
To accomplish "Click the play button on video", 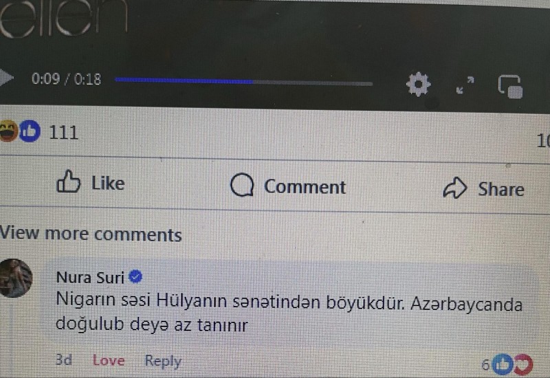I will (6, 78).
